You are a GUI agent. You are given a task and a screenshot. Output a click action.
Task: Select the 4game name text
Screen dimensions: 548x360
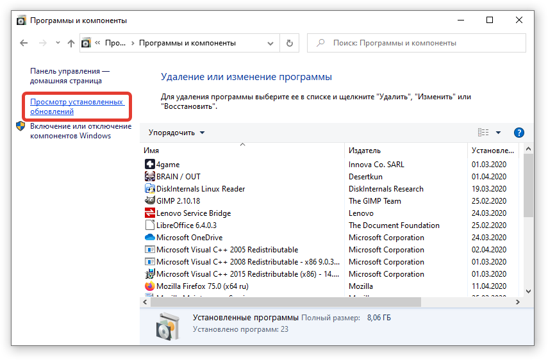[168, 165]
